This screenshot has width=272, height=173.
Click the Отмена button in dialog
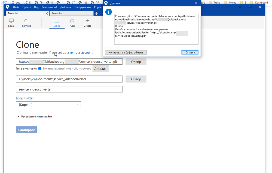pyautogui.click(x=190, y=52)
